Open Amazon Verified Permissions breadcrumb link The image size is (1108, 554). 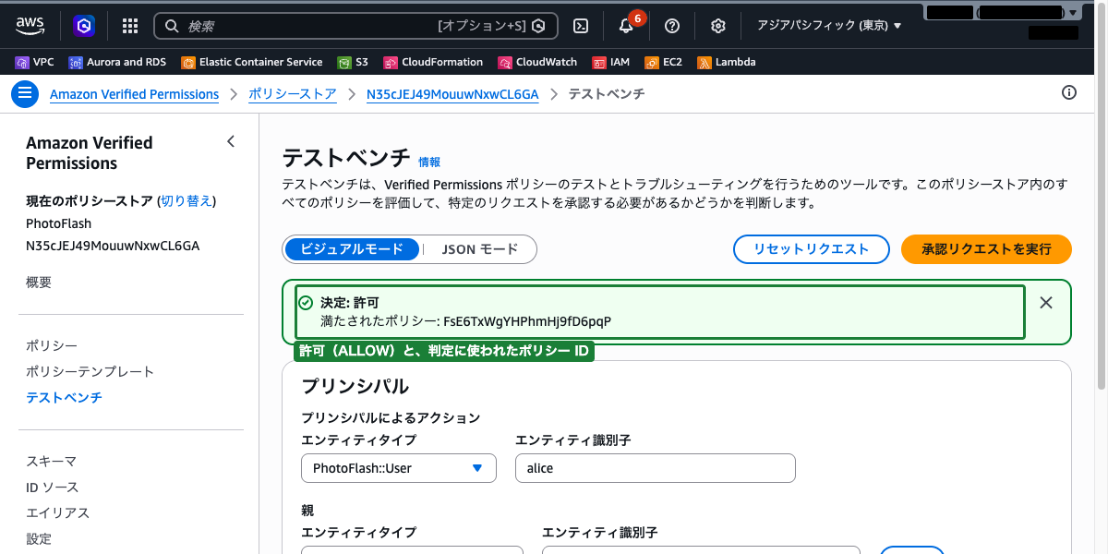(134, 94)
